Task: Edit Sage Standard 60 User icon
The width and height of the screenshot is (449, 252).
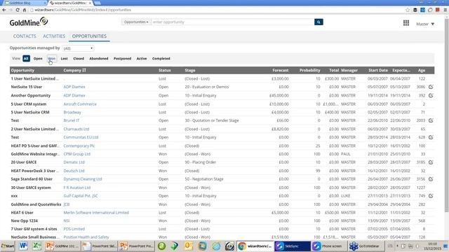Action: click(x=431, y=179)
